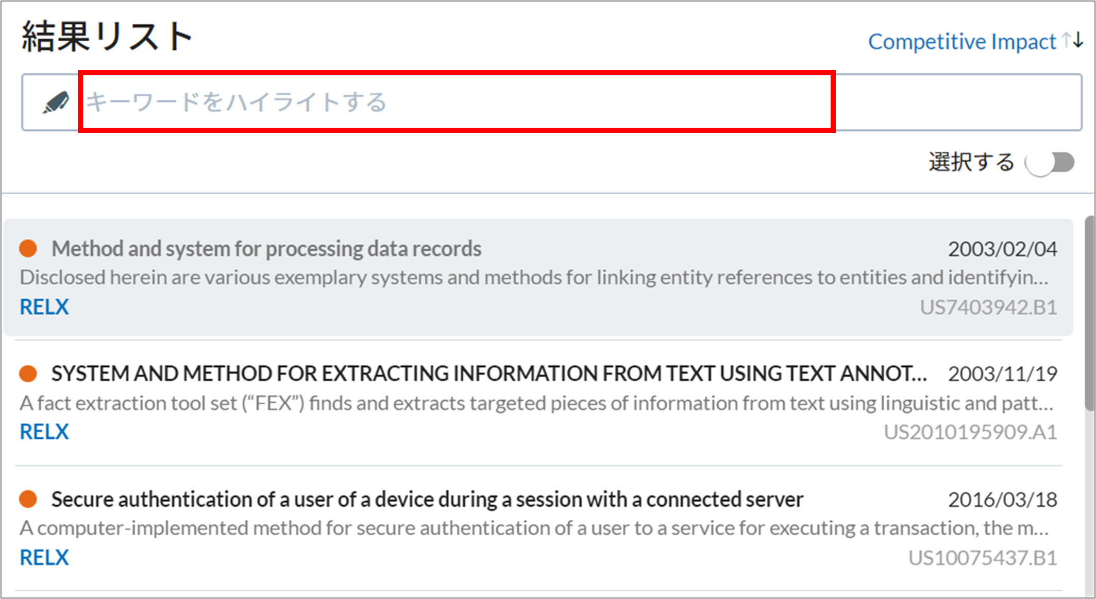This screenshot has height=599, width=1096.
Task: Click orange dot beside SYSTEM AND METHOD
Action: 28,373
